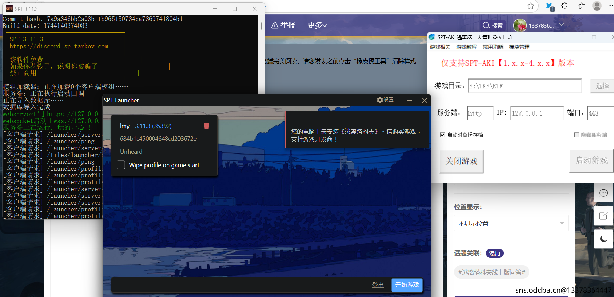
Task: Open the 常用功能 menu
Action: click(493, 47)
